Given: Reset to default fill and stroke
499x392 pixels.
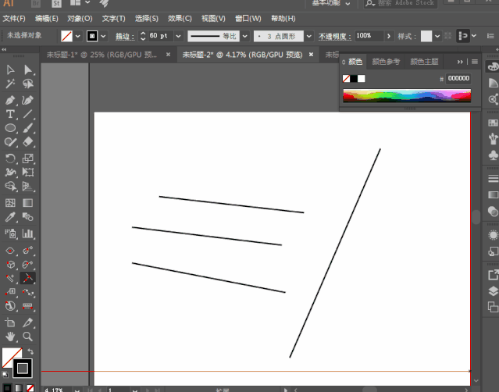Looking at the screenshot, I should 5,374.
